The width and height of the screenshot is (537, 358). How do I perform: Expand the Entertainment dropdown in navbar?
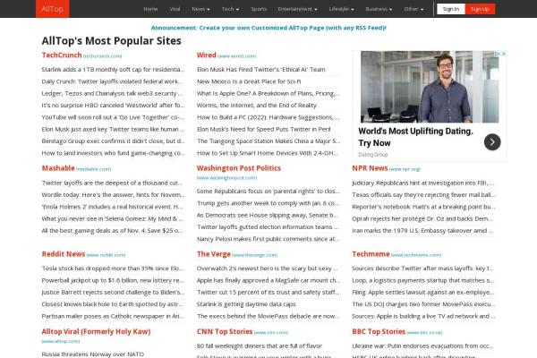coord(297,9)
